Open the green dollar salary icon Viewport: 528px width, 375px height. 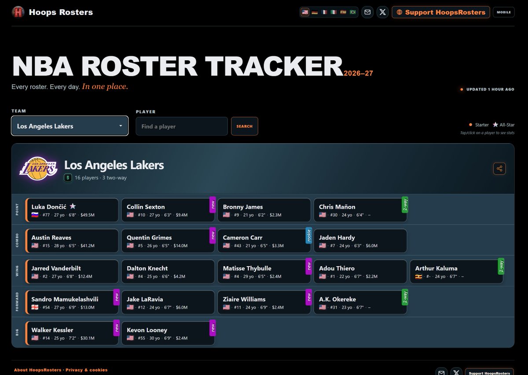tap(68, 178)
